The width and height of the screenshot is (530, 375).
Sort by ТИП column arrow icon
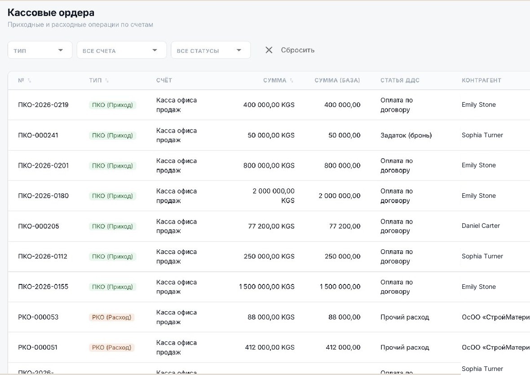pos(107,80)
